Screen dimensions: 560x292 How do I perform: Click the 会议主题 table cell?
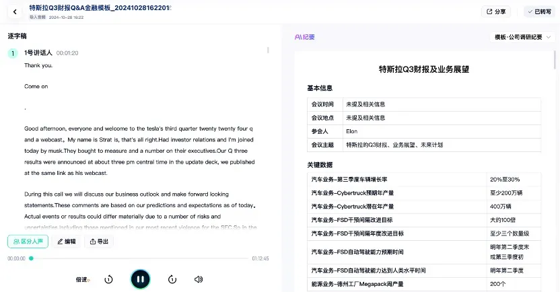(324, 145)
